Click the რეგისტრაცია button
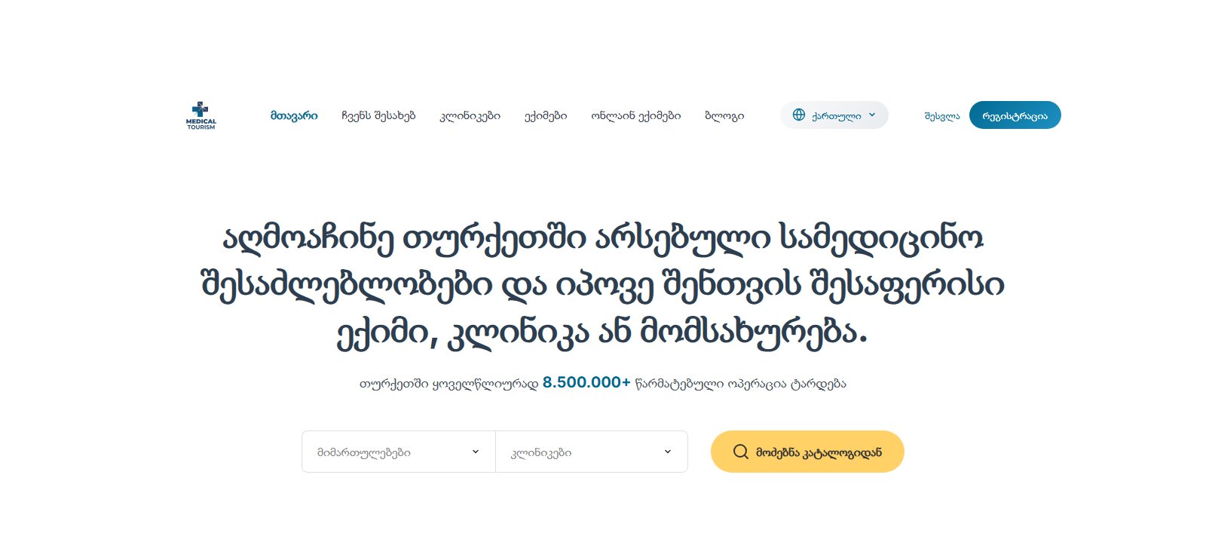Viewport: 1206px width, 536px height. (1015, 115)
